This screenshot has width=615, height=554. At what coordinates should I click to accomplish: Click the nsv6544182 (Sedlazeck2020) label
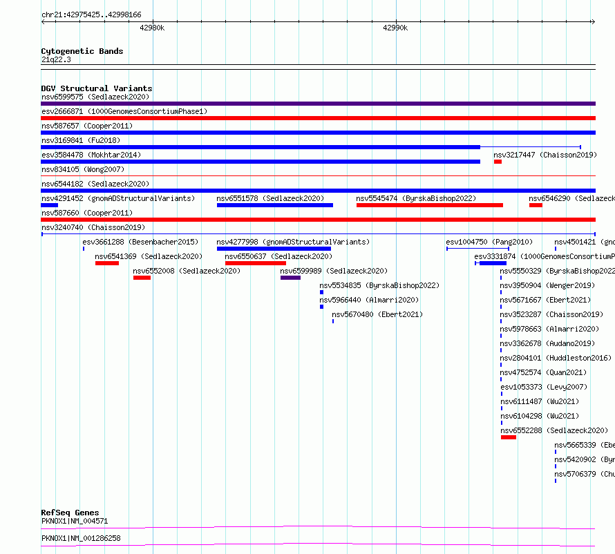(95, 184)
